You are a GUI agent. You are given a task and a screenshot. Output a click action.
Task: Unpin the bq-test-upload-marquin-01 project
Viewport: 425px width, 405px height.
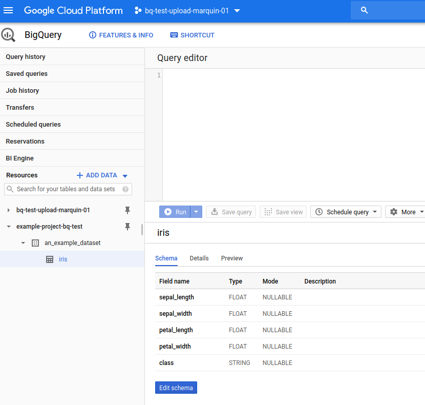pyautogui.click(x=128, y=210)
